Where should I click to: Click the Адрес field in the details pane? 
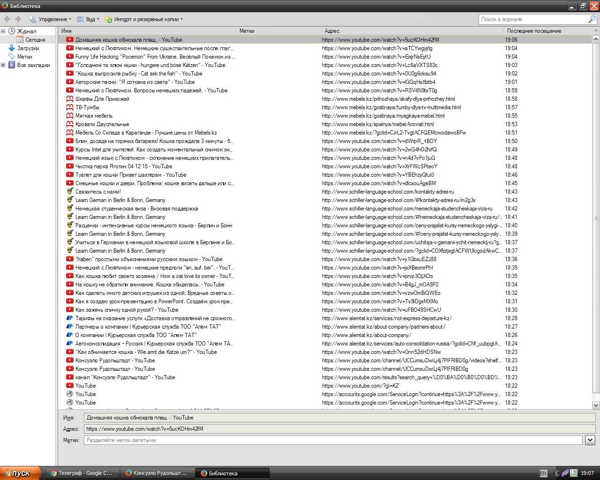[x=339, y=429]
